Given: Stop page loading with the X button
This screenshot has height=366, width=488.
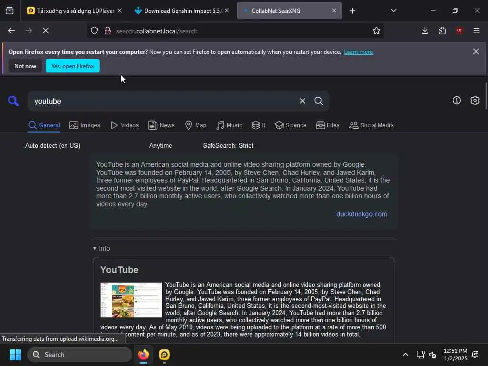Looking at the screenshot, I should [46, 31].
